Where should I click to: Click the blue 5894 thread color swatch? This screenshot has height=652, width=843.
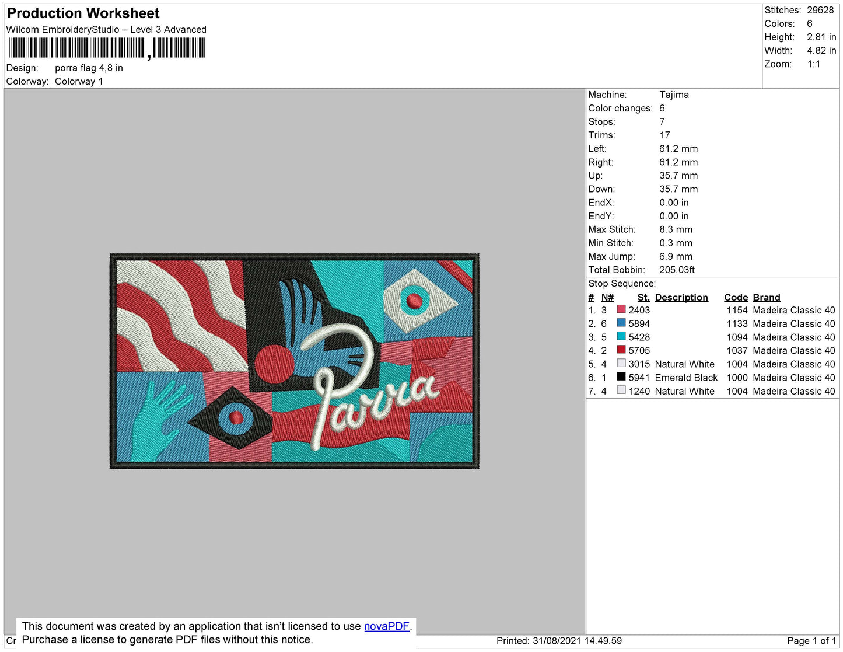tap(621, 323)
